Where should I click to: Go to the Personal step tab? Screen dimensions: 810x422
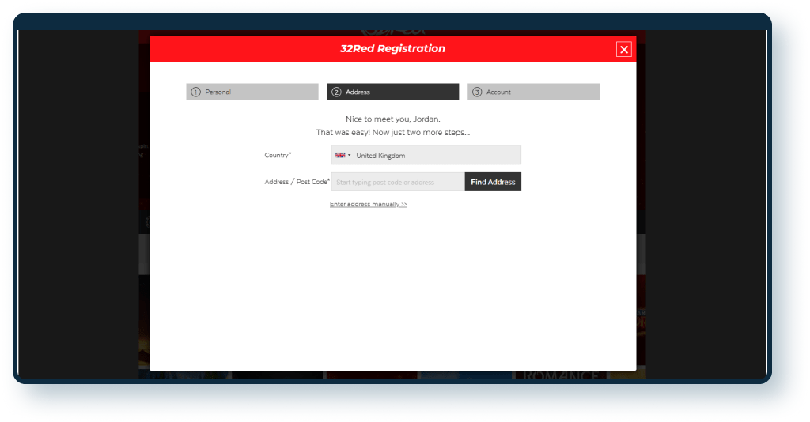click(252, 92)
